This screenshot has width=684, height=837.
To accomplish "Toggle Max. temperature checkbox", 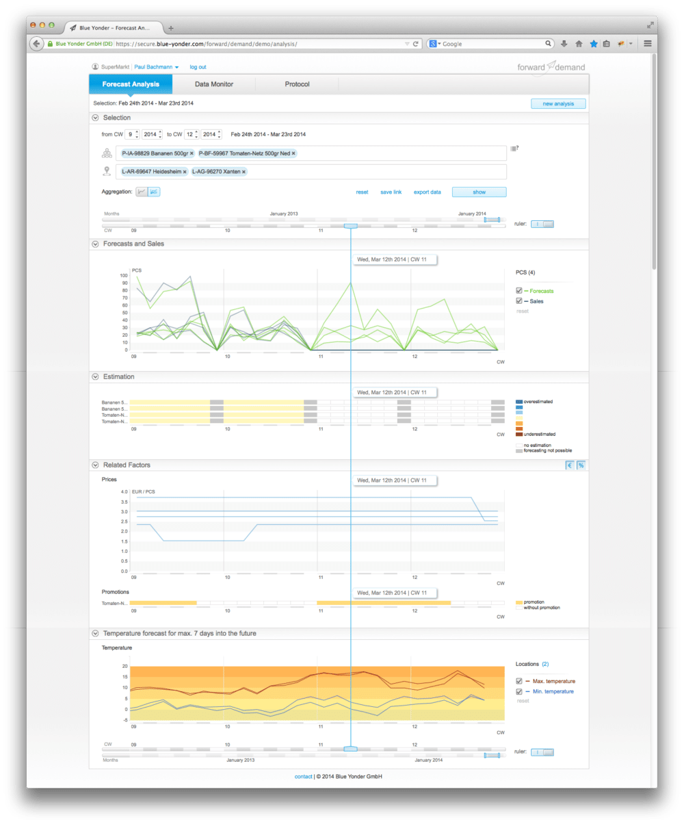I will pos(519,681).
